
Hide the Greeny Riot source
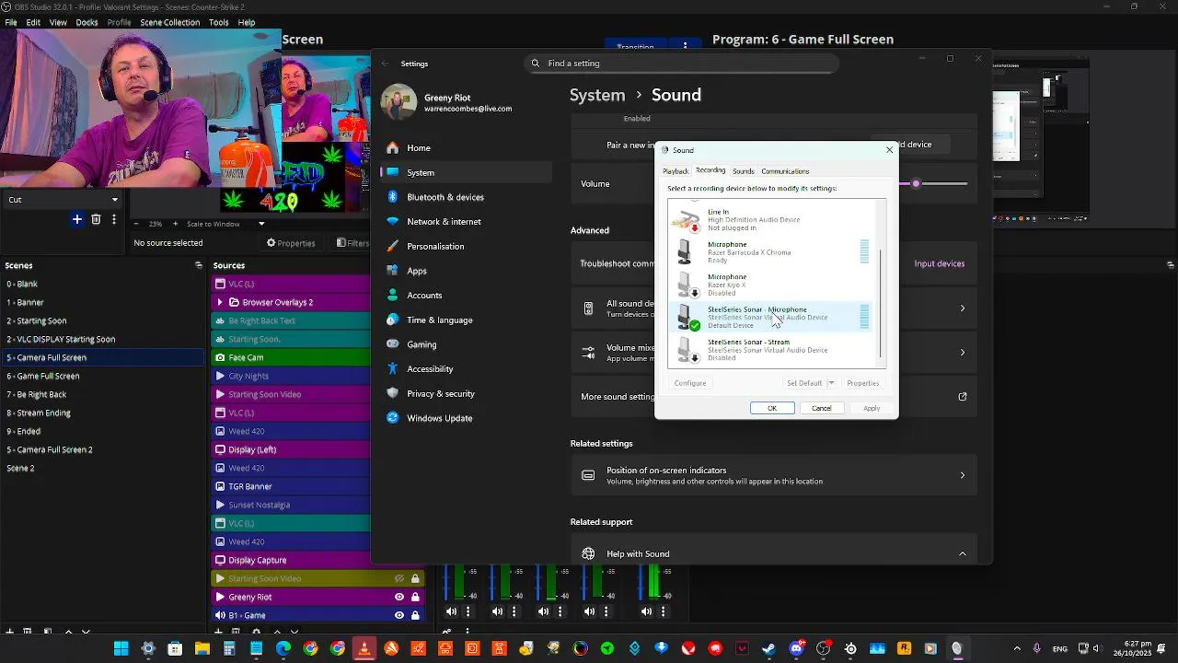399,597
